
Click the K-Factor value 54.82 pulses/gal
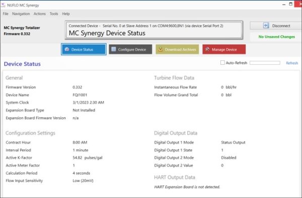tap(88, 158)
